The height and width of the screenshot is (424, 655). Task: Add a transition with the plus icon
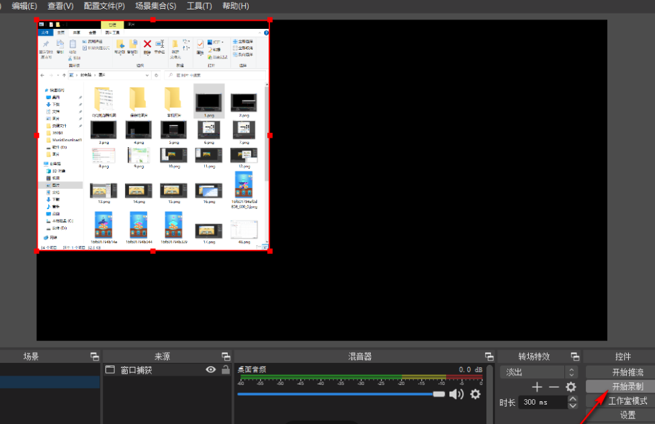(537, 387)
